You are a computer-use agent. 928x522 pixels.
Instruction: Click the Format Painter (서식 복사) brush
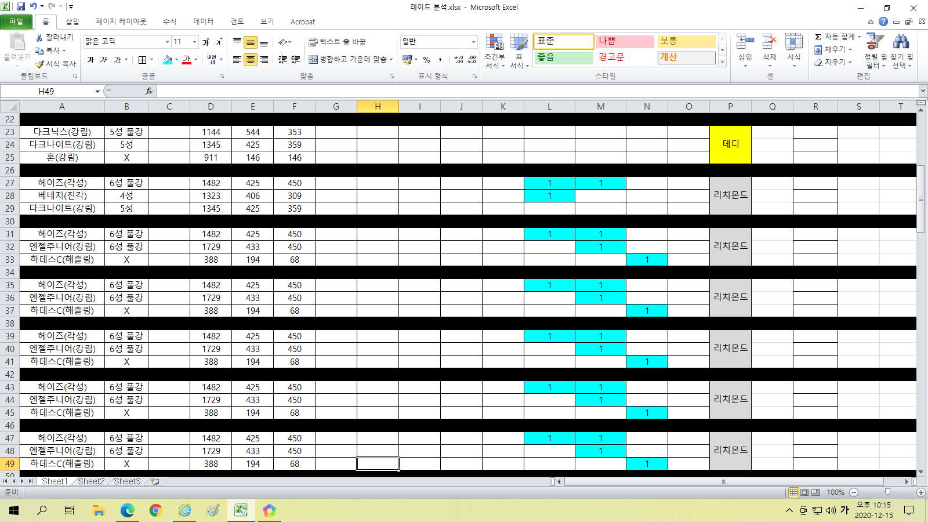[x=40, y=64]
